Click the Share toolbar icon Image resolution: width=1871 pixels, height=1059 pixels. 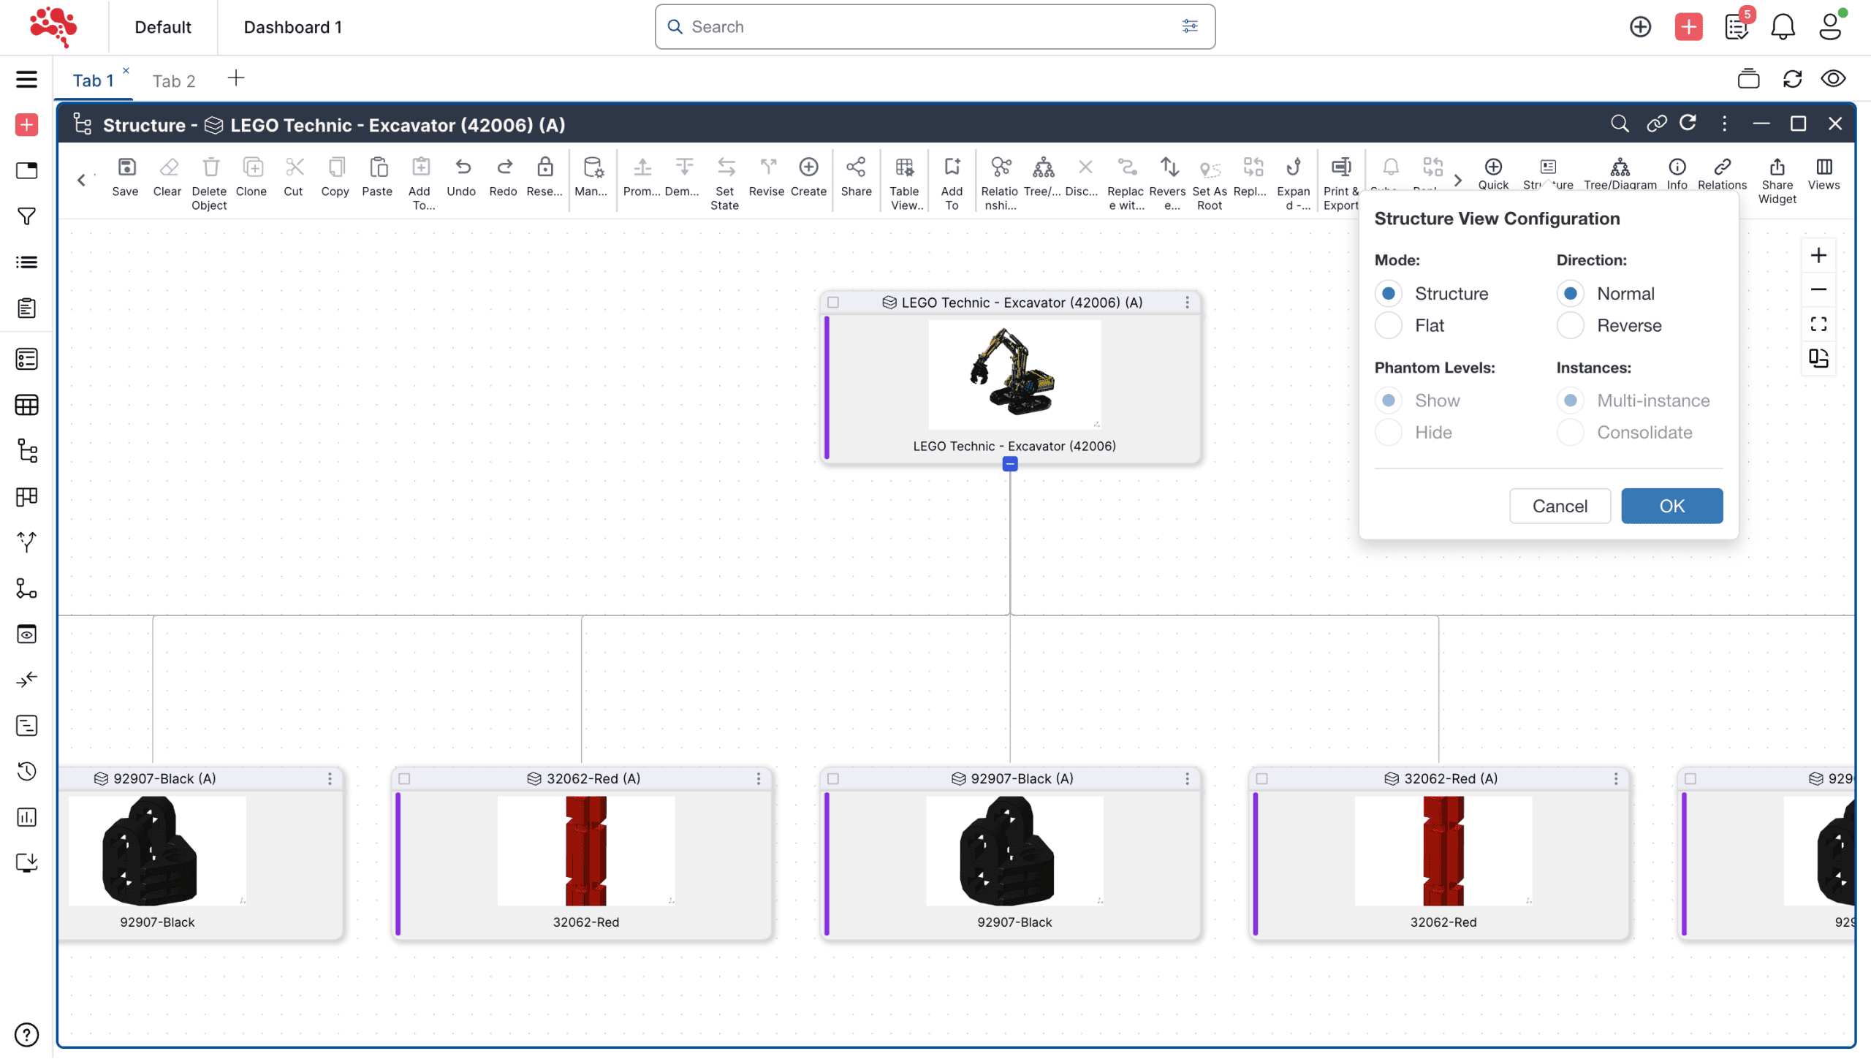pos(857,167)
